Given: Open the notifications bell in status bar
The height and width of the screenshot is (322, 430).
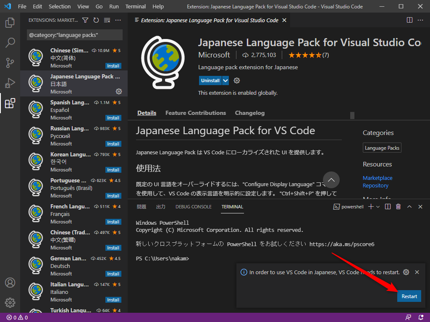Looking at the screenshot, I should 421,318.
